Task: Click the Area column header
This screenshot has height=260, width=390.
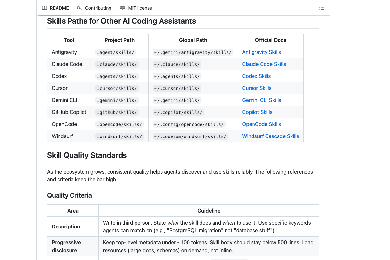Action: pos(73,211)
